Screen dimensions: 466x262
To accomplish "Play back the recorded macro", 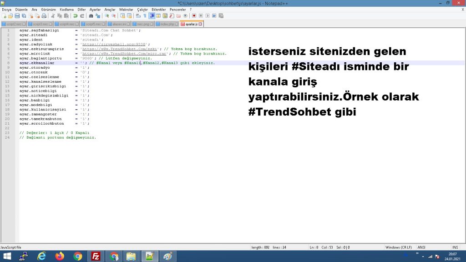I will pos(208,16).
